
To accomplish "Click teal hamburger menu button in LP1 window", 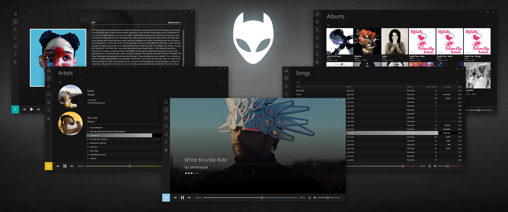I will [x=15, y=109].
